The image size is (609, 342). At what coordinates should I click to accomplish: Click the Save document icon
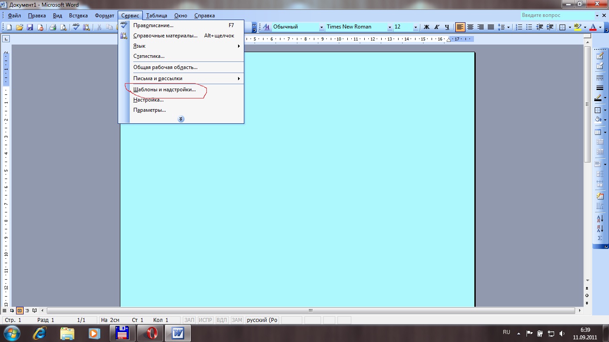coord(30,27)
